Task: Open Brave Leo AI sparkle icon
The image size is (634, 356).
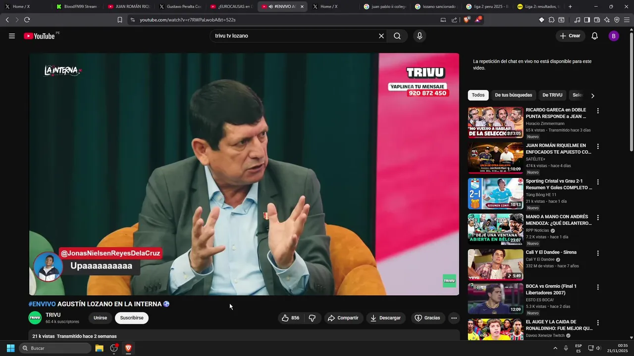Action: 607,20
